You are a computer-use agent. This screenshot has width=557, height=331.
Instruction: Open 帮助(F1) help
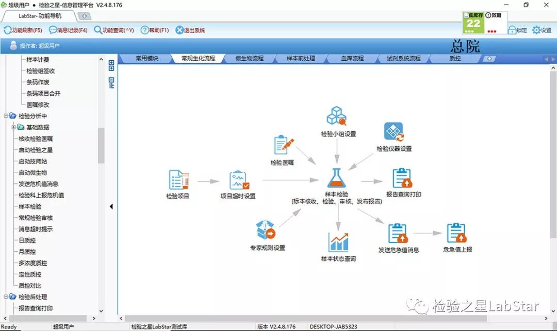[155, 30]
